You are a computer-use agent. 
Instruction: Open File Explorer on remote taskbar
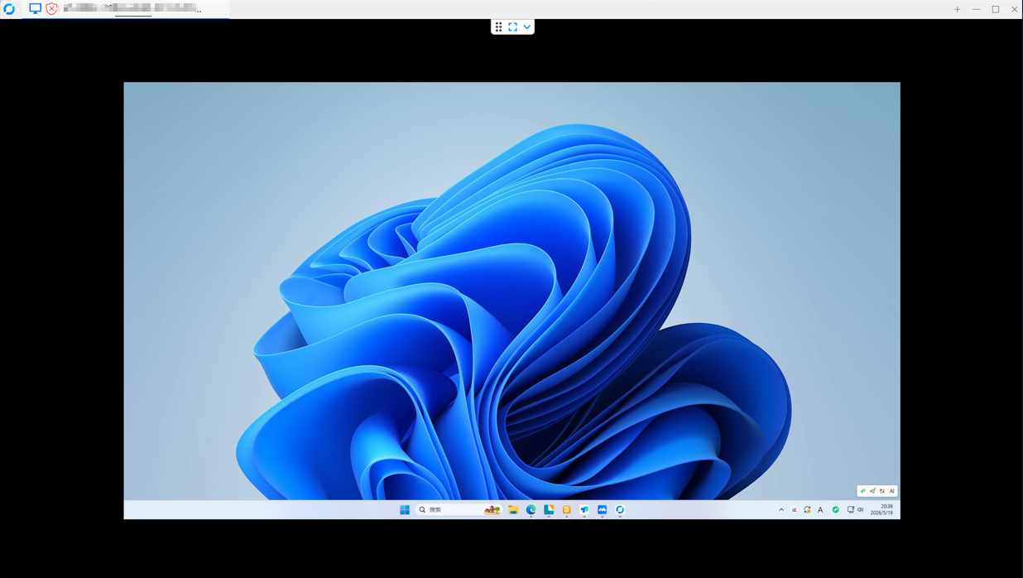(513, 510)
